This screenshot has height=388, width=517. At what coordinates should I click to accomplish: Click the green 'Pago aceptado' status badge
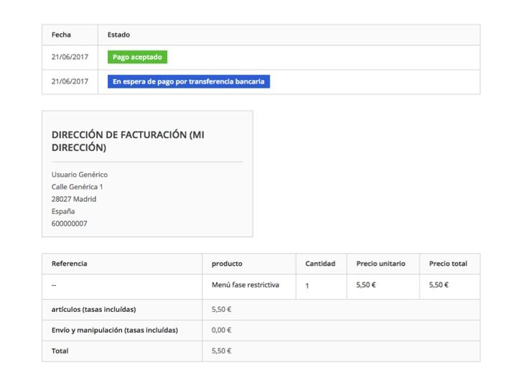(x=137, y=57)
